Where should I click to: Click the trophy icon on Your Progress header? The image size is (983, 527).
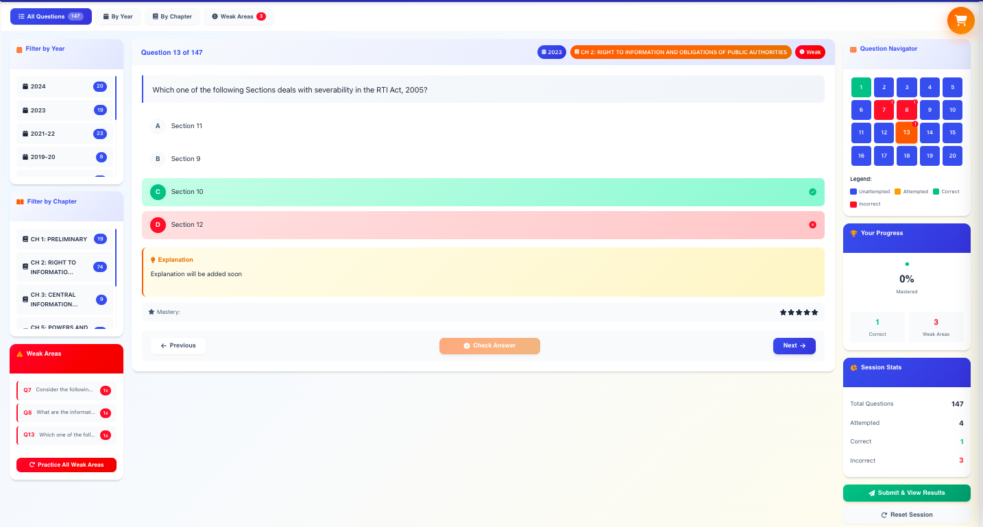tap(852, 233)
